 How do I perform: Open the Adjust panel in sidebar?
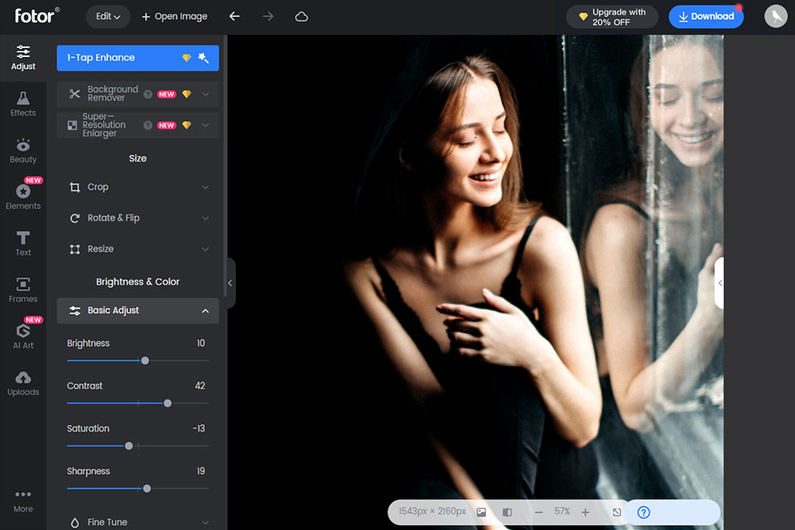click(23, 58)
